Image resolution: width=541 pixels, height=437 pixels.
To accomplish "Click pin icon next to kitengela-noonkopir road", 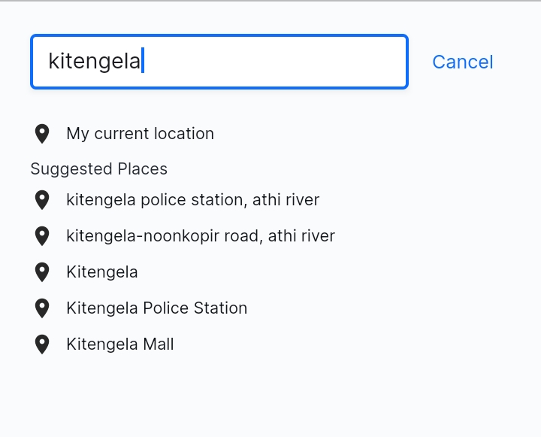I will point(42,236).
